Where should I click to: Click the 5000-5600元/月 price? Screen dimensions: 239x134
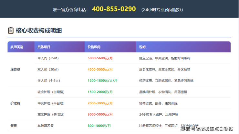(x=100, y=58)
